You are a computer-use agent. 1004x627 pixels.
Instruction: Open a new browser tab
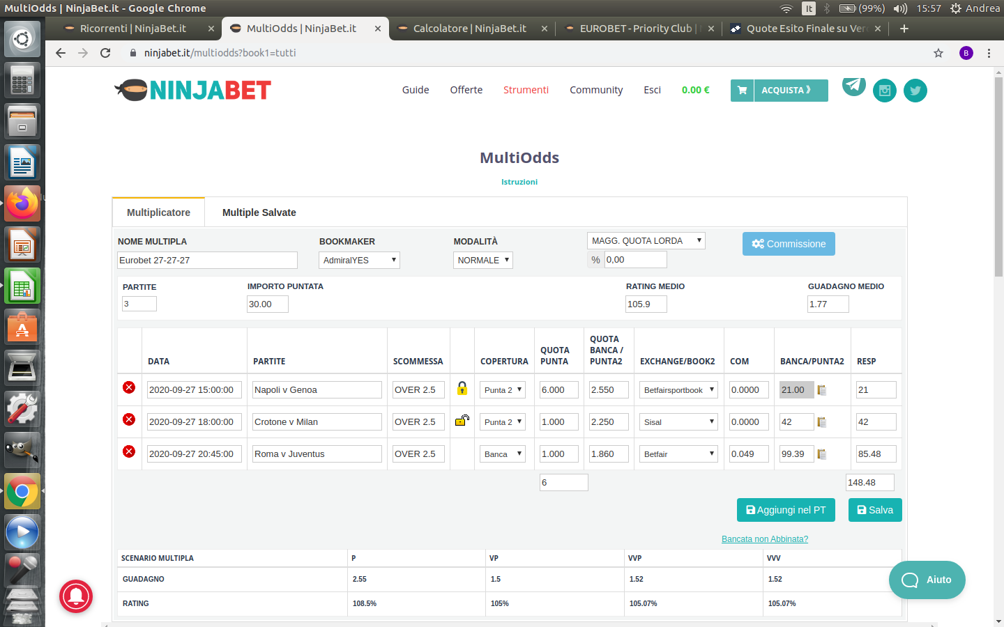(904, 29)
